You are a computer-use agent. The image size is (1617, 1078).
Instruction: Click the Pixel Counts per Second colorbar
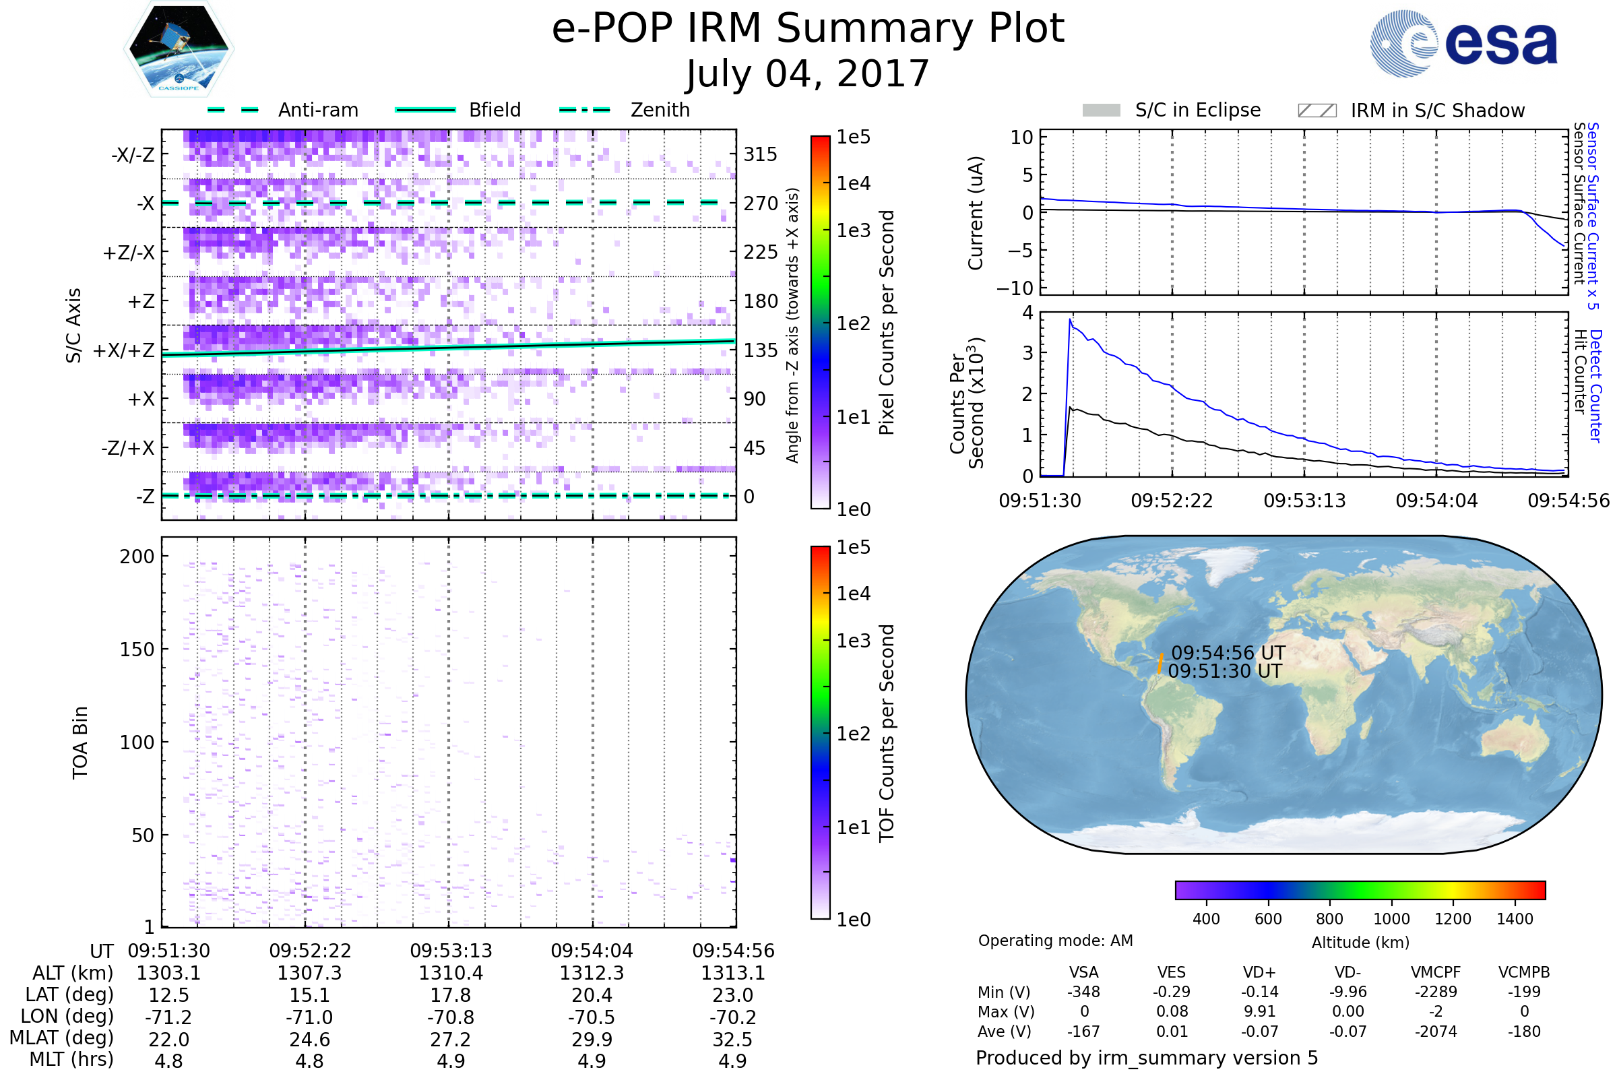[x=820, y=323]
